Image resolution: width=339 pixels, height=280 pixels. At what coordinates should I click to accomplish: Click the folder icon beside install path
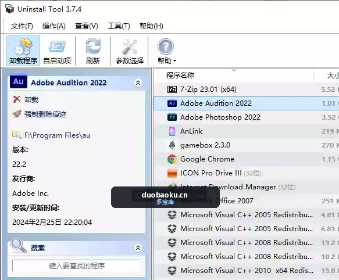pos(17,135)
